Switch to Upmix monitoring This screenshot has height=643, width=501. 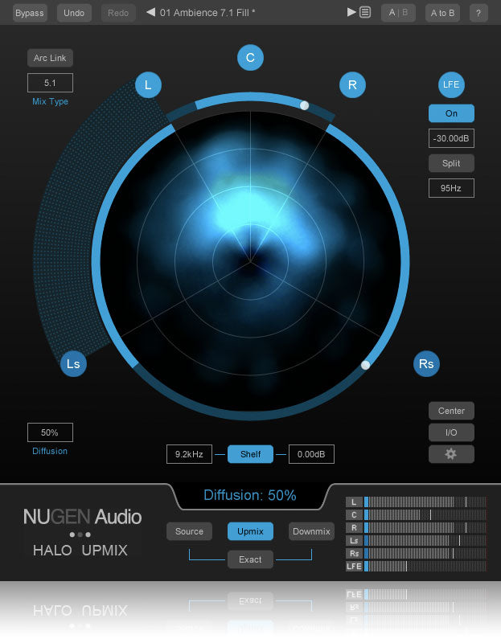click(x=250, y=531)
